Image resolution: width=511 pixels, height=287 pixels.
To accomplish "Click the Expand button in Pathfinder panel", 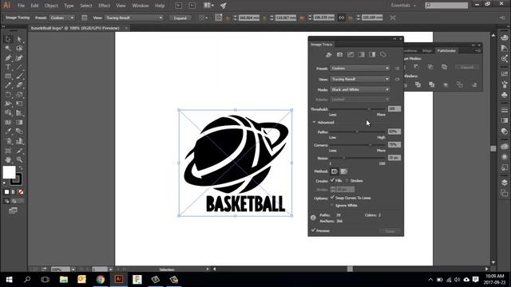I will tap(466, 67).
